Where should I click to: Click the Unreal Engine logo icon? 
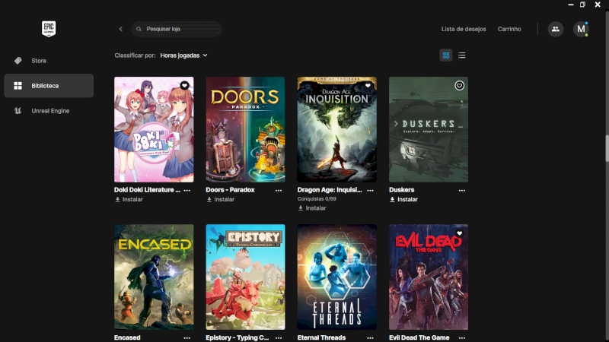[18, 111]
